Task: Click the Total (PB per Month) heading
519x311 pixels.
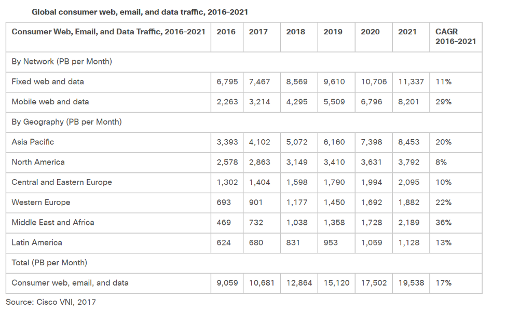Action: pos(49,263)
